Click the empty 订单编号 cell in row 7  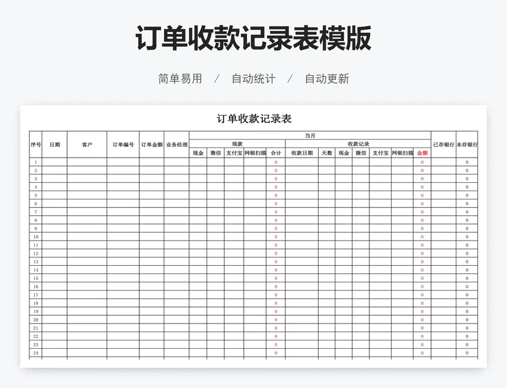[x=123, y=212]
